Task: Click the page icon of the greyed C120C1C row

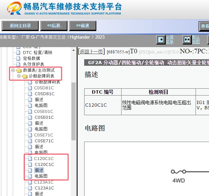Action: pos(30,159)
